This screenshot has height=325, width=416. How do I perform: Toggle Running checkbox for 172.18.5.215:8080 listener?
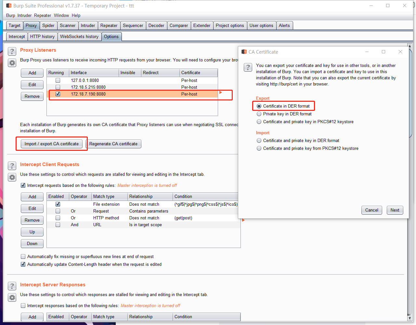pyautogui.click(x=58, y=87)
